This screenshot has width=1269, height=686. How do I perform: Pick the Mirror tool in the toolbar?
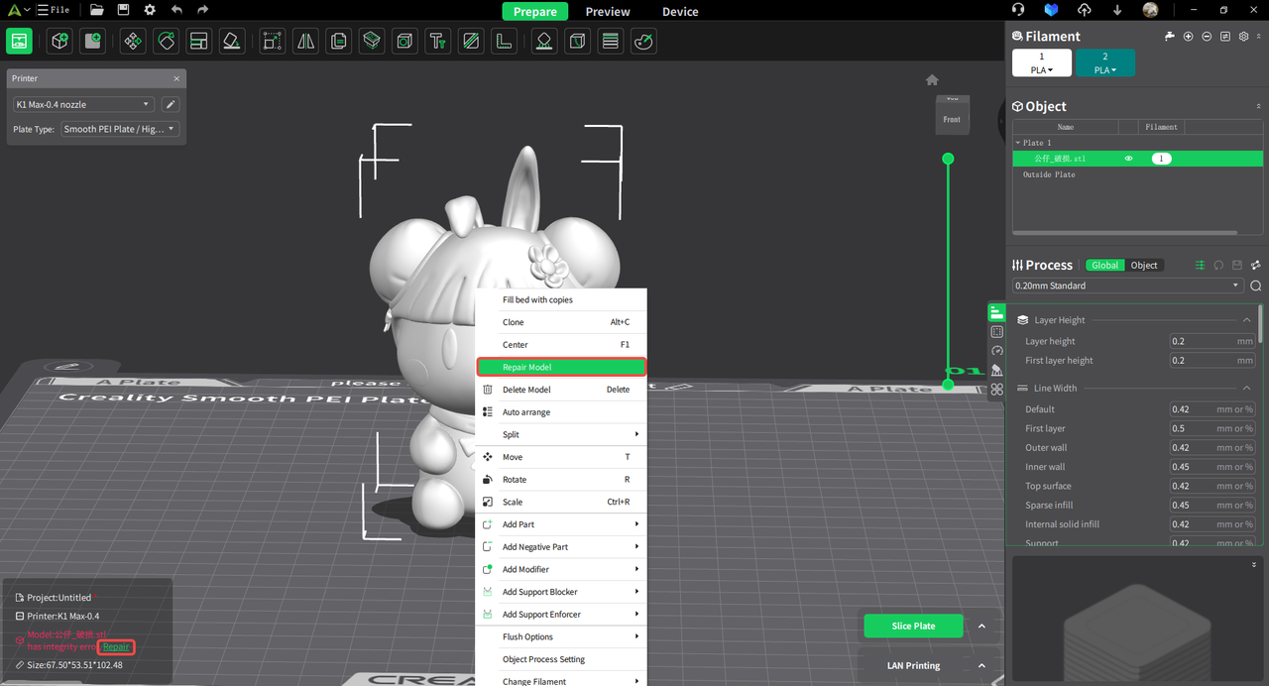click(x=305, y=42)
